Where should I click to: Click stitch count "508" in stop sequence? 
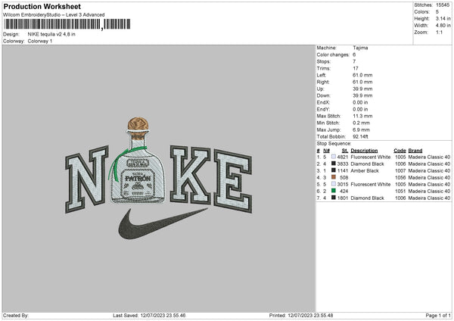344,177
